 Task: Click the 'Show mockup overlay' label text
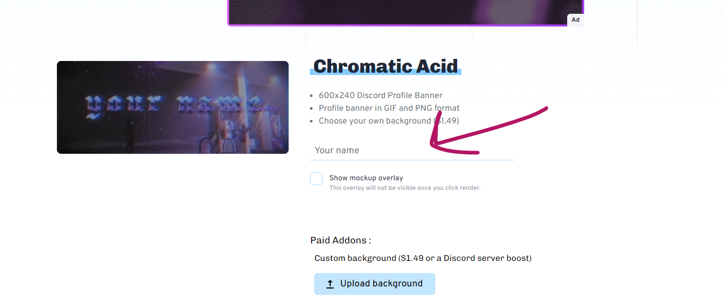click(x=366, y=178)
